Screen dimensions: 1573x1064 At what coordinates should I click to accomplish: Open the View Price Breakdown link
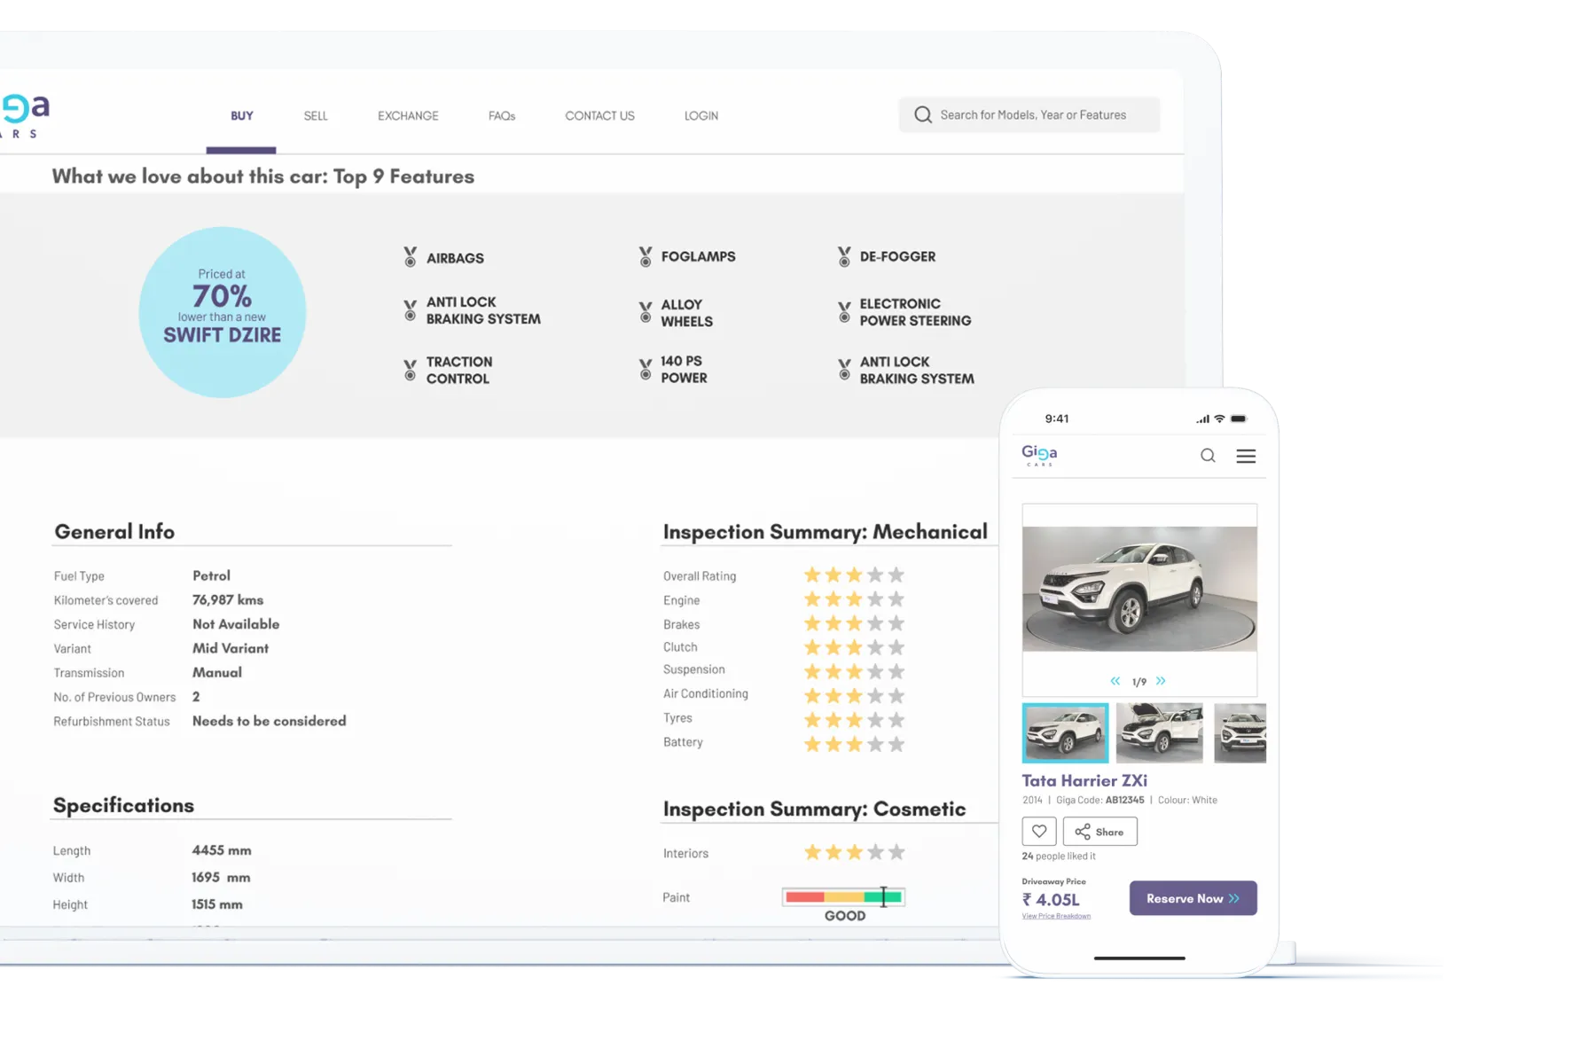click(1056, 916)
